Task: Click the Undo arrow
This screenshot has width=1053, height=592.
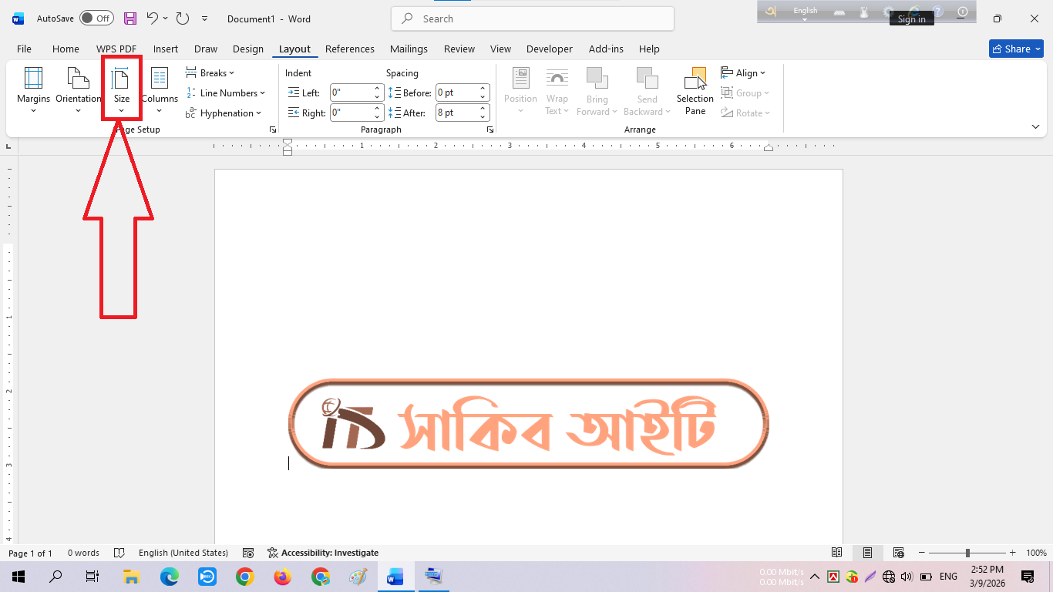Action: click(x=152, y=18)
